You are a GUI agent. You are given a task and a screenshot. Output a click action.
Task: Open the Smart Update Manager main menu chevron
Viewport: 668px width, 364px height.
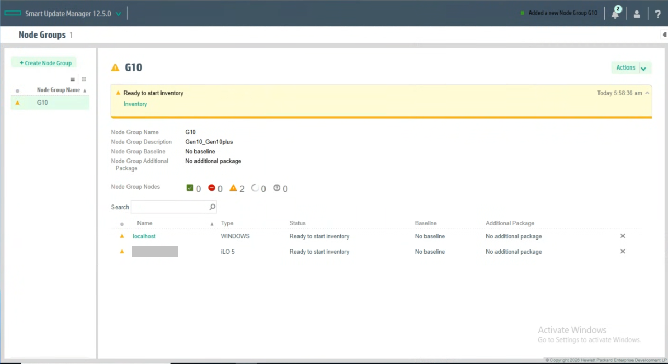tap(118, 14)
